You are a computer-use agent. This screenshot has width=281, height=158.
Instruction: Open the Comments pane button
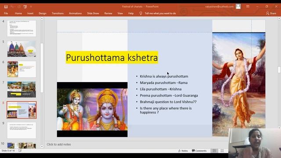199,151
